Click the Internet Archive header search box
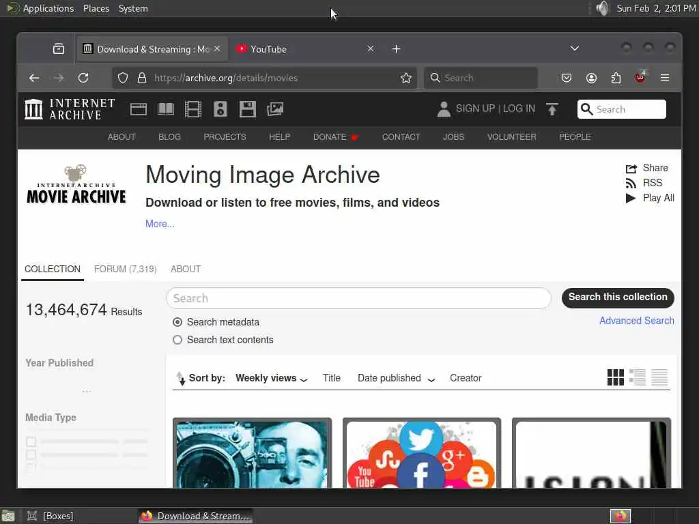The width and height of the screenshot is (699, 524). coord(622,109)
